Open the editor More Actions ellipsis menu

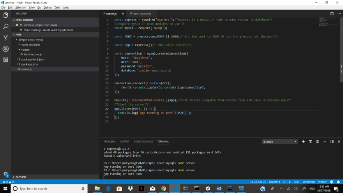pos(339,14)
